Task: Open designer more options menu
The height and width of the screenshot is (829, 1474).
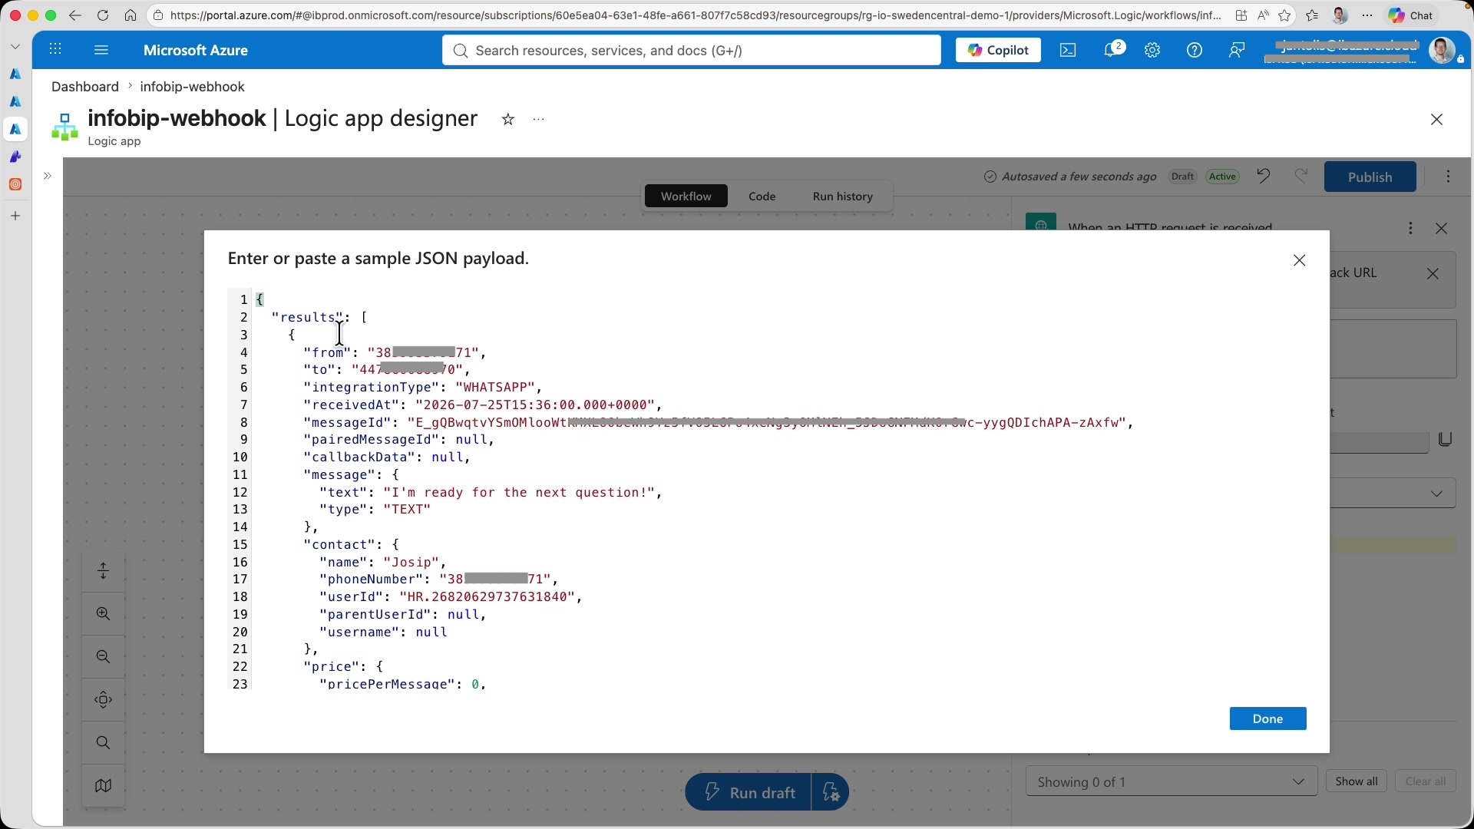Action: 1448,177
